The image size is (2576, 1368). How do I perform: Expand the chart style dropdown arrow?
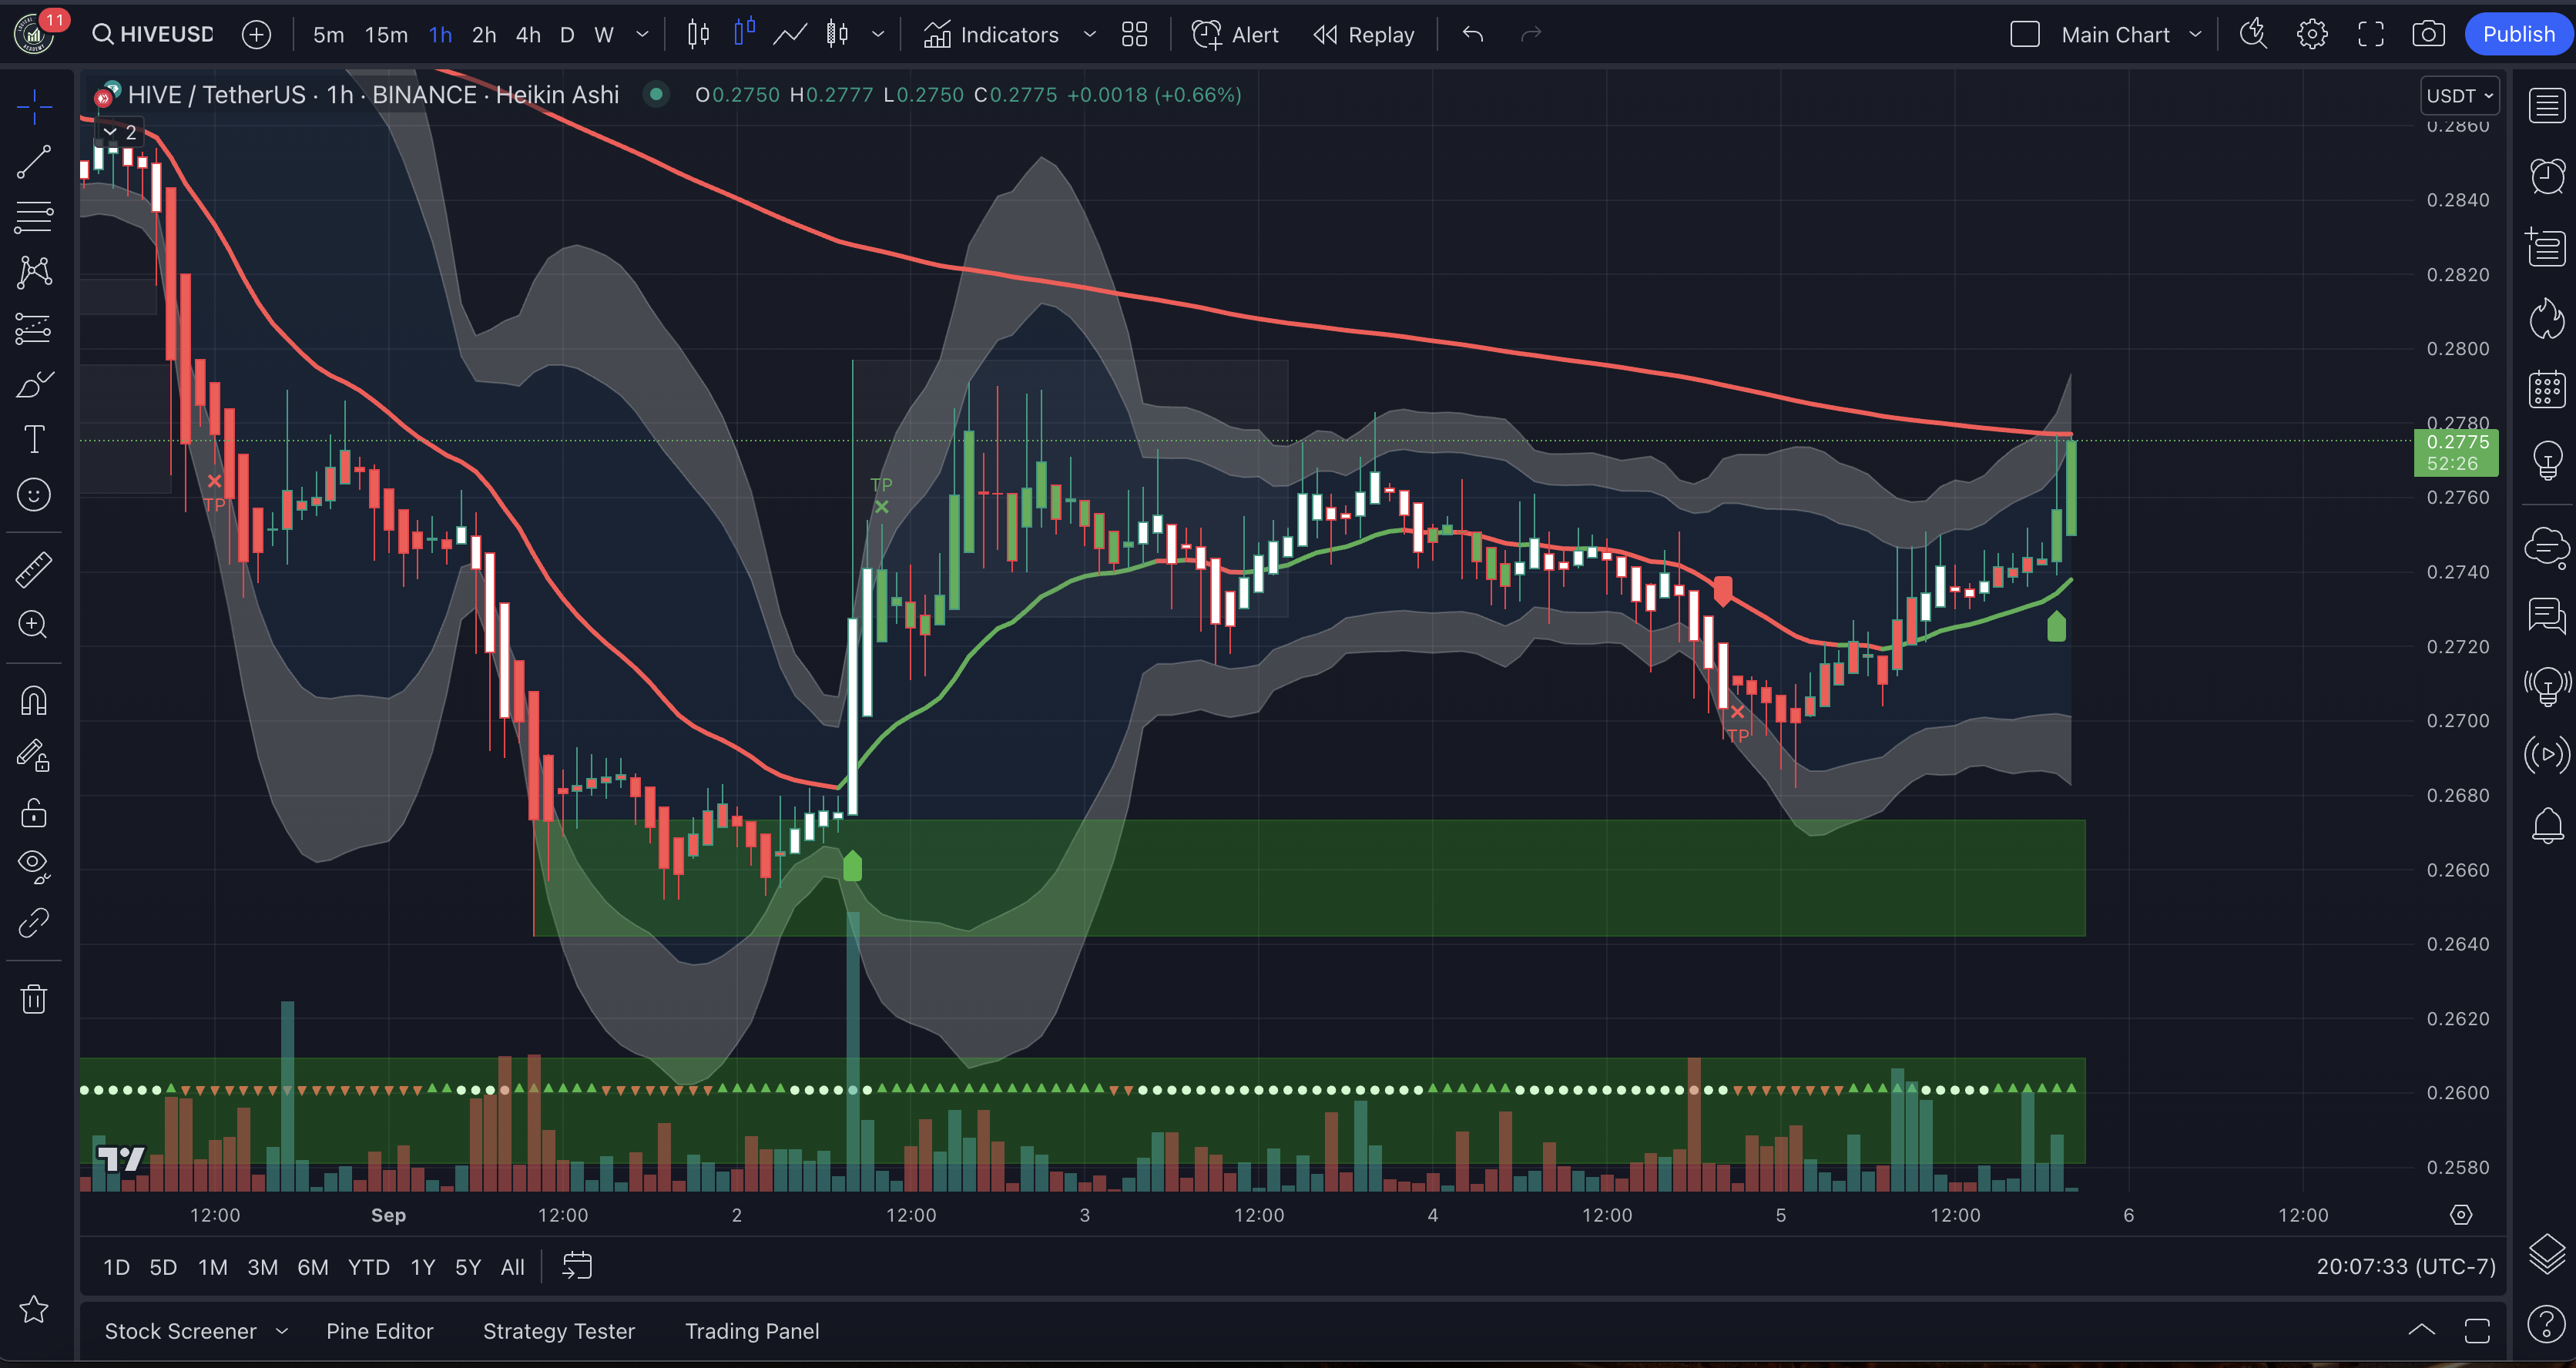point(878,35)
